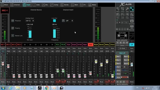
Task: Select Bus 1 sends
Action: pos(118,56)
